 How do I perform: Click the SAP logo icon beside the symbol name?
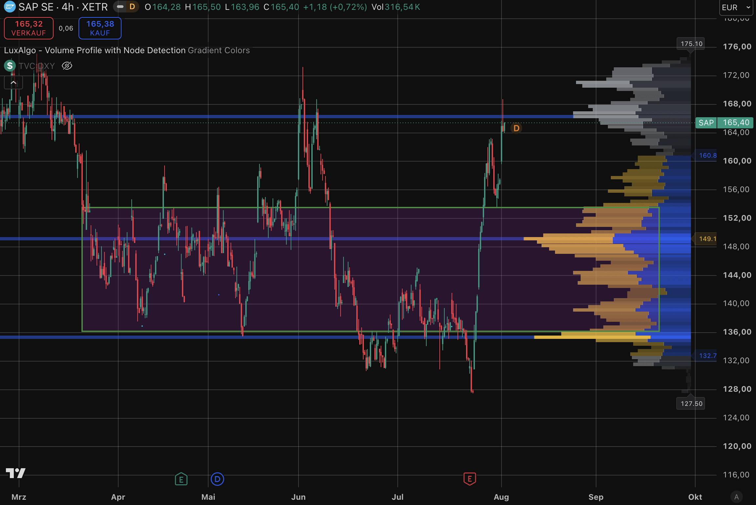[10, 7]
